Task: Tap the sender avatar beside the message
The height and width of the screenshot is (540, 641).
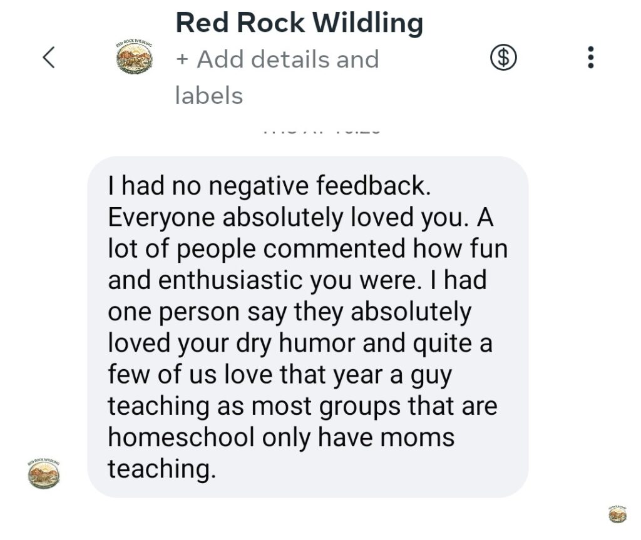Action: pos(44,474)
